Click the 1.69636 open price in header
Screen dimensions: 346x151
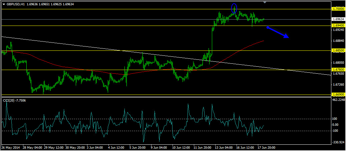(x=32, y=4)
